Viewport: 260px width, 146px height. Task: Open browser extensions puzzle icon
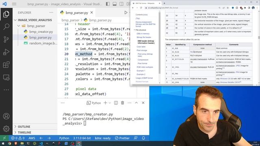pyautogui.click(x=245, y=8)
